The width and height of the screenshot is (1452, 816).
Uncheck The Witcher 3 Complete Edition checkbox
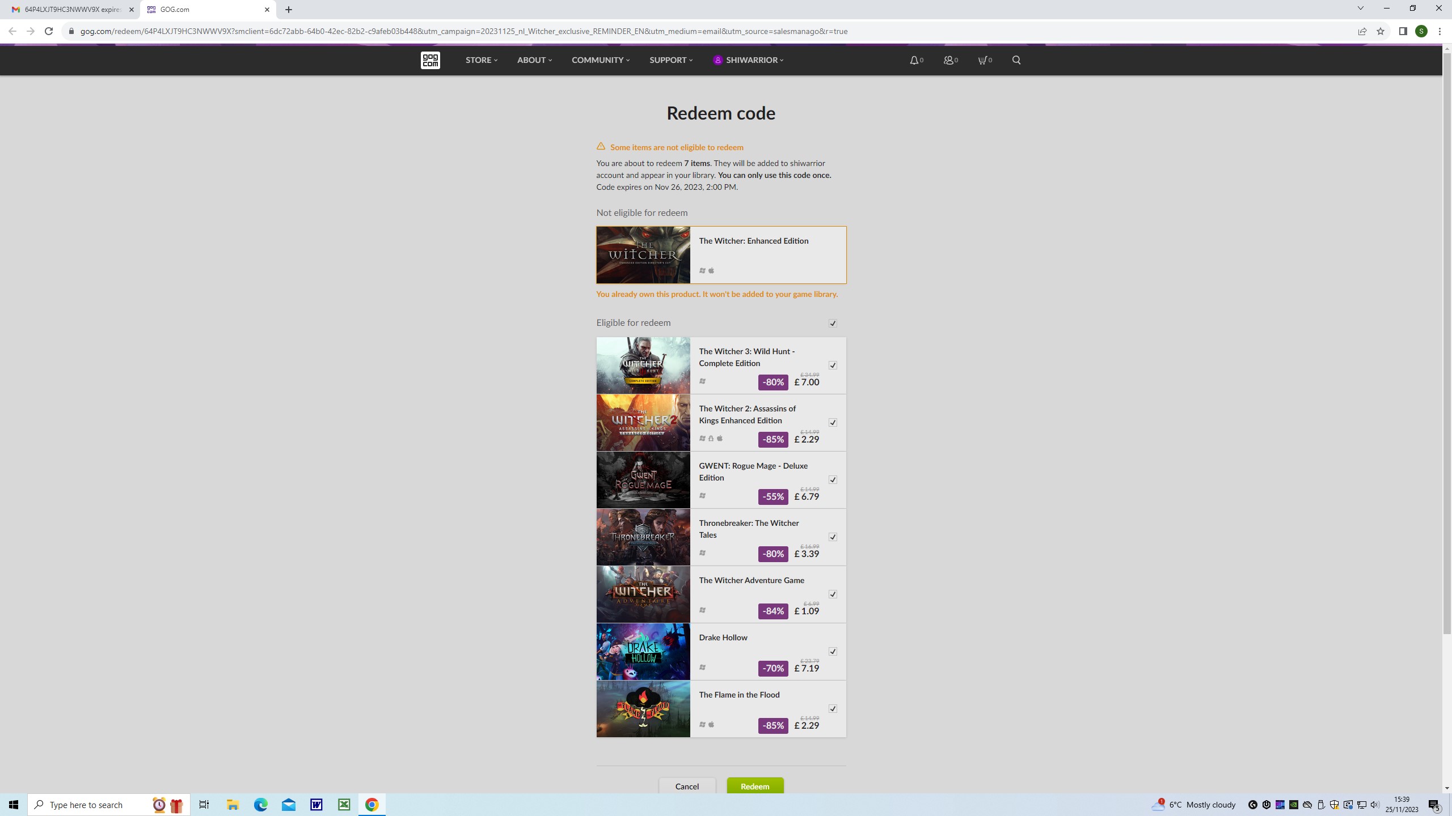tap(833, 365)
